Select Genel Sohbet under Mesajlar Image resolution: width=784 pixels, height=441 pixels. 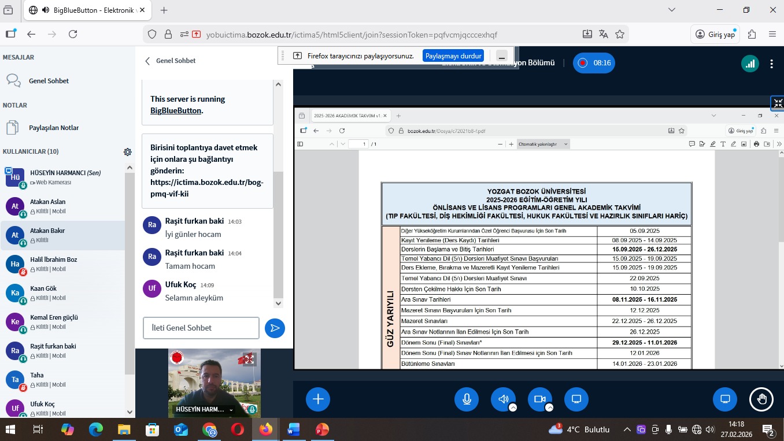click(49, 81)
